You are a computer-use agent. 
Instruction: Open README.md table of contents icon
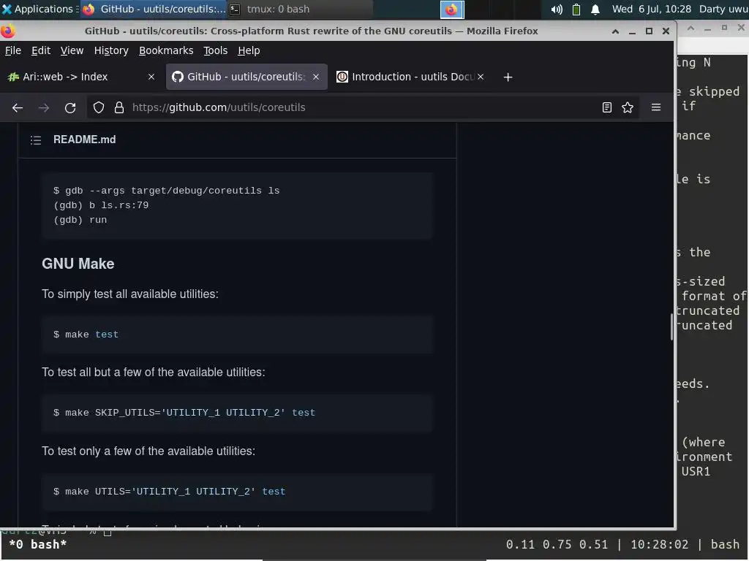[36, 140]
